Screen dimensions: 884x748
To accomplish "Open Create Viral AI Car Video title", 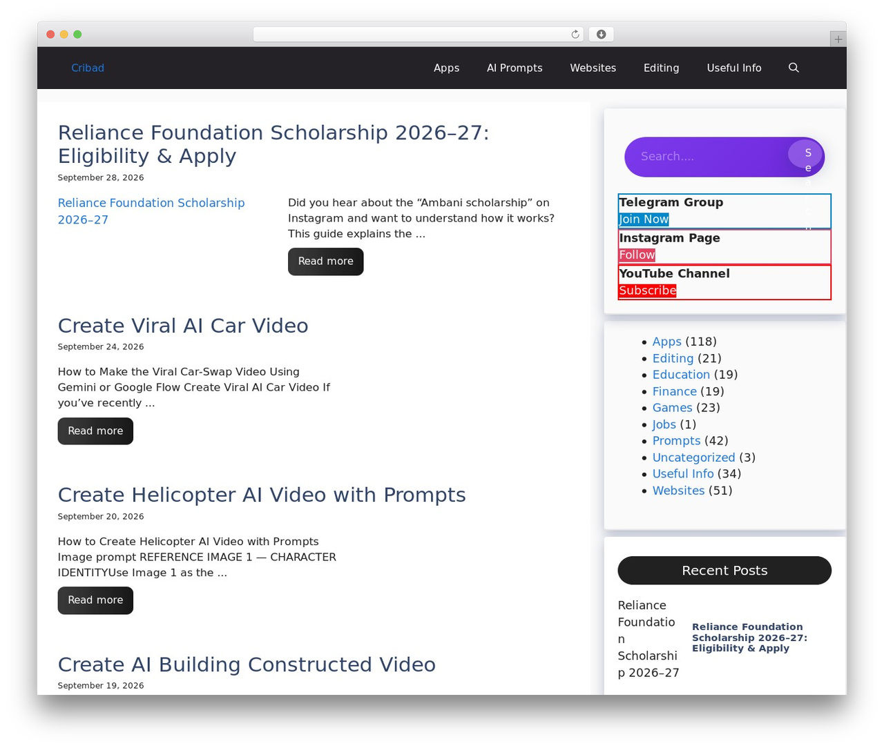I will pyautogui.click(x=183, y=326).
